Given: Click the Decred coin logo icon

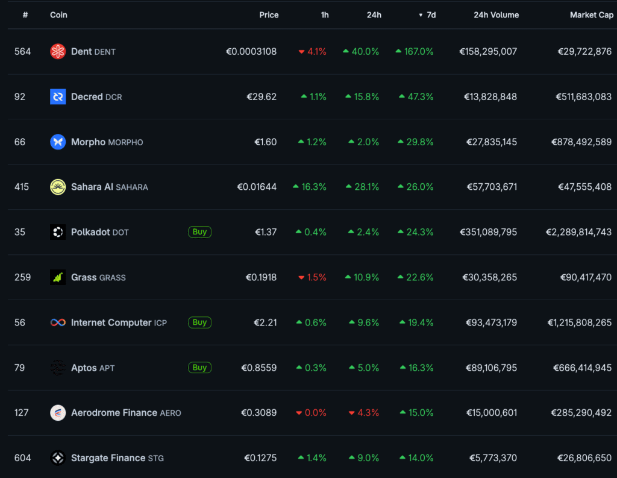Looking at the screenshot, I should (58, 97).
